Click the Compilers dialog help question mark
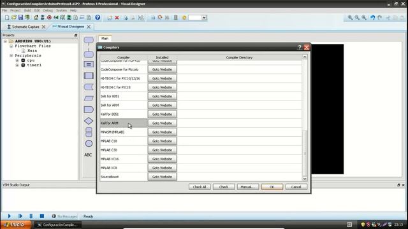Image resolution: width=408 pixels, height=229 pixels. [300, 47]
